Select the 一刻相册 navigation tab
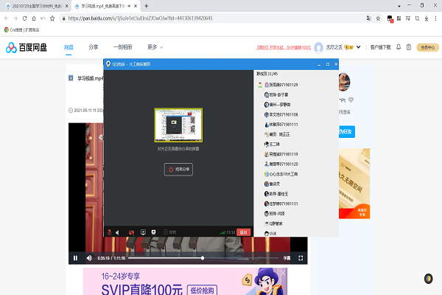 click(123, 47)
